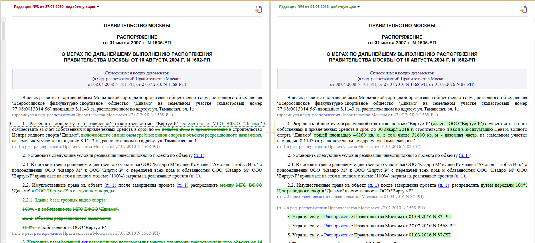Image resolution: width=535 pixels, height=243 pixels.
Task: Follow (п. 1) link after 'завершения проекта' in right 2.2
Action: (x=444, y=185)
